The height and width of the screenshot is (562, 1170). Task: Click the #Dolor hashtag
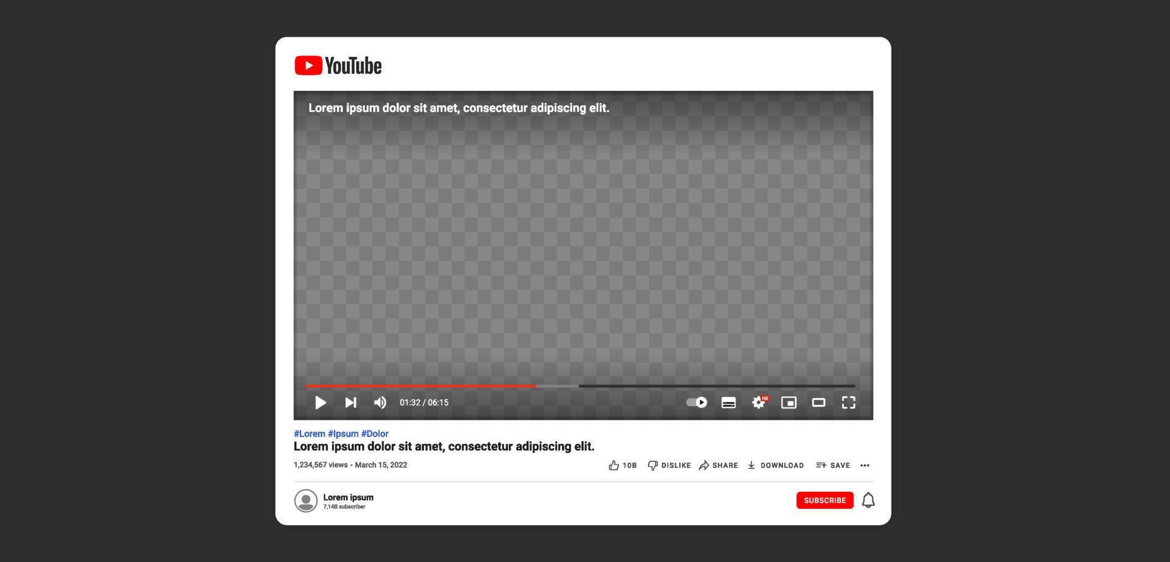pyautogui.click(x=375, y=433)
